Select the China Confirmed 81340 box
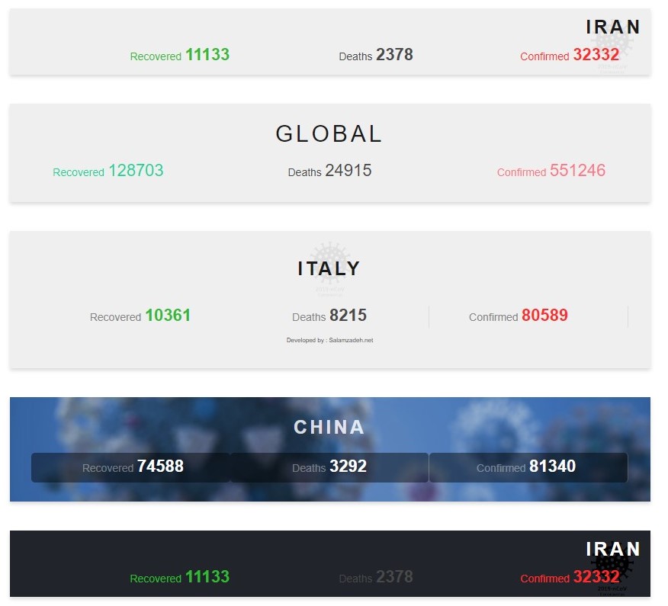Viewport: 668px width, 606px height. (528, 467)
